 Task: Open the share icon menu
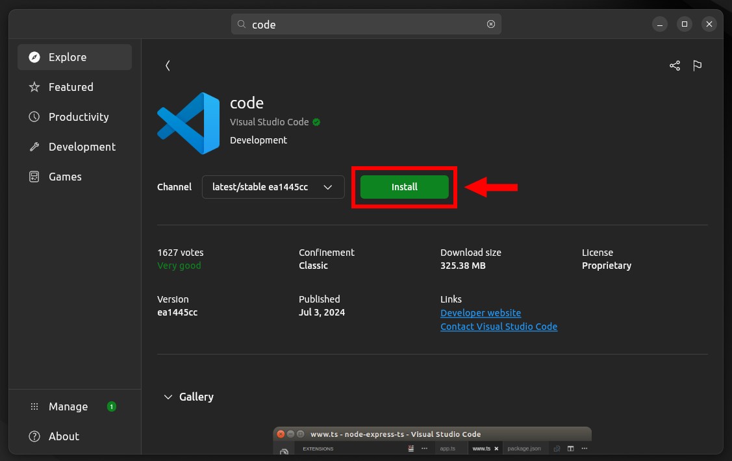pyautogui.click(x=675, y=66)
